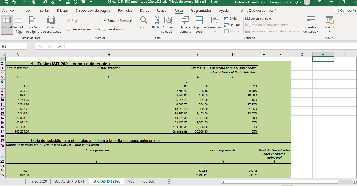Click the Select All corner triangle
The height and width of the screenshot is (186, 357).
tap(3, 55)
